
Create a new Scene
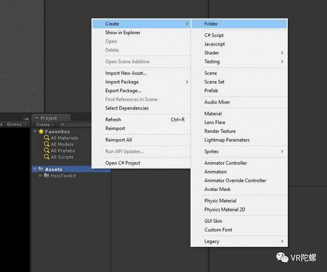click(x=239, y=73)
